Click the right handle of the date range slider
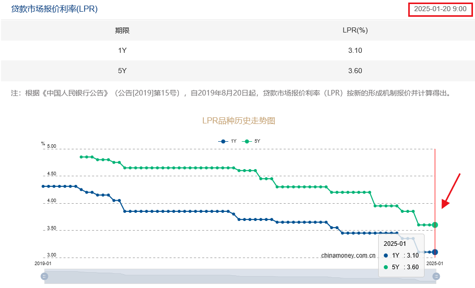 pyautogui.click(x=436, y=276)
